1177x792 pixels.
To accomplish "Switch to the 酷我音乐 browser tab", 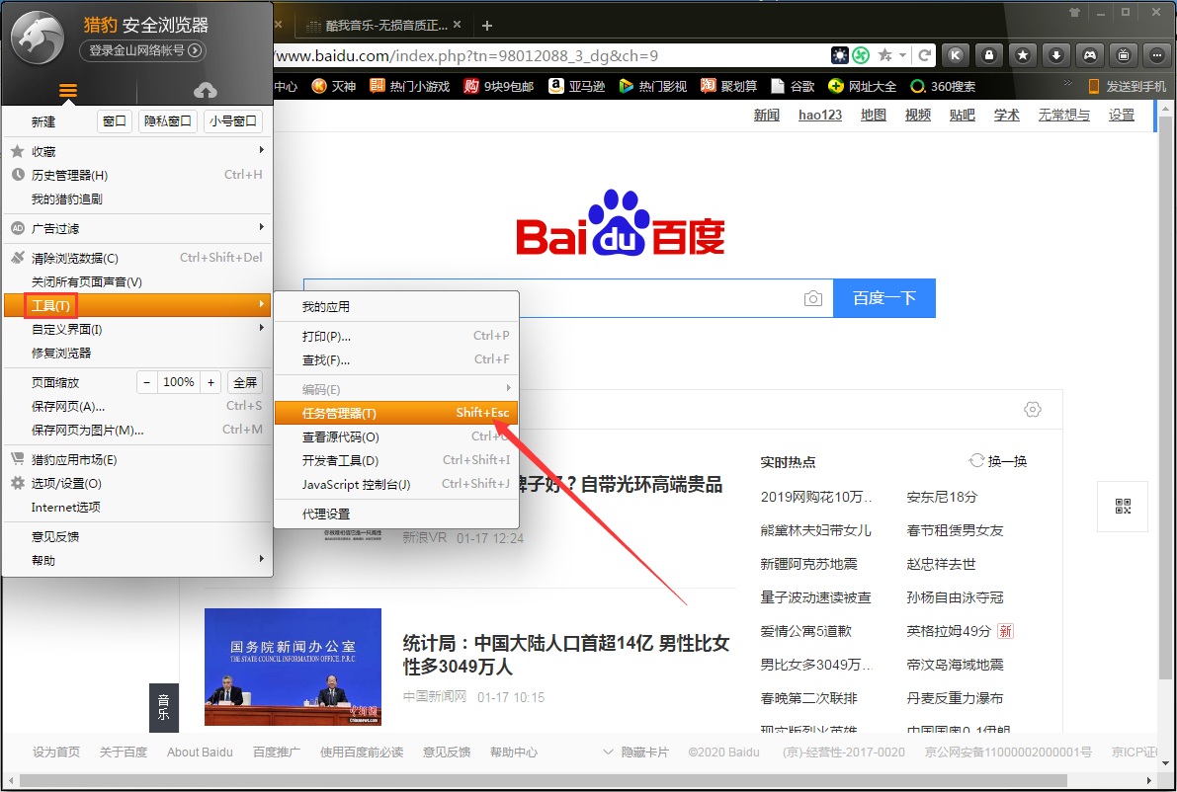I will tap(385, 24).
